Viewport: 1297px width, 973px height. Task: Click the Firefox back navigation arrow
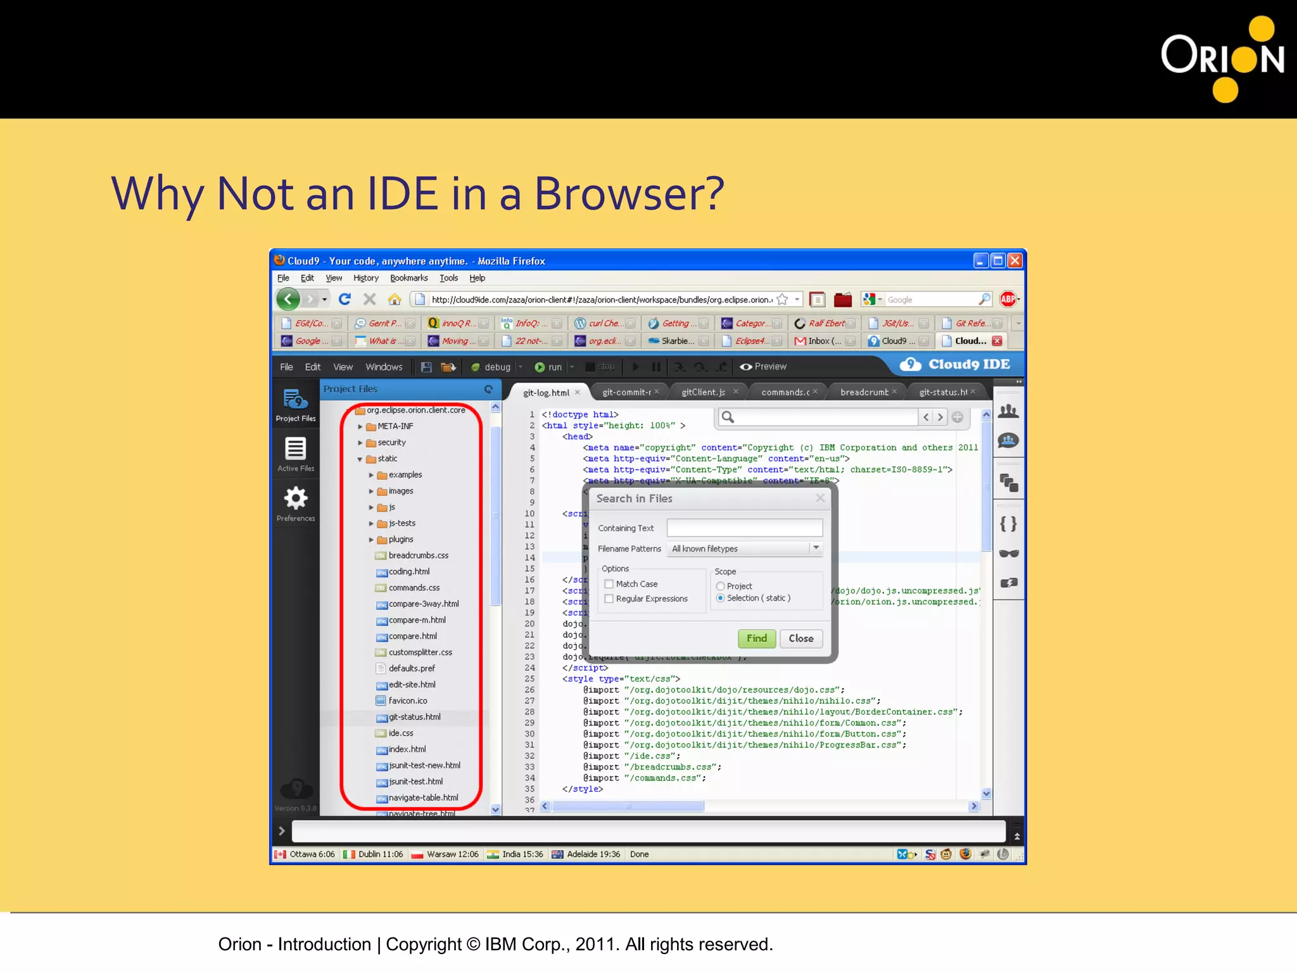tap(288, 299)
